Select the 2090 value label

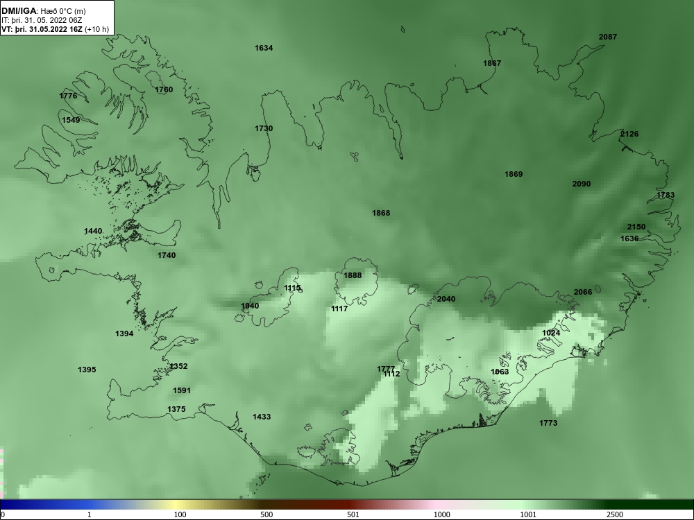[581, 184]
